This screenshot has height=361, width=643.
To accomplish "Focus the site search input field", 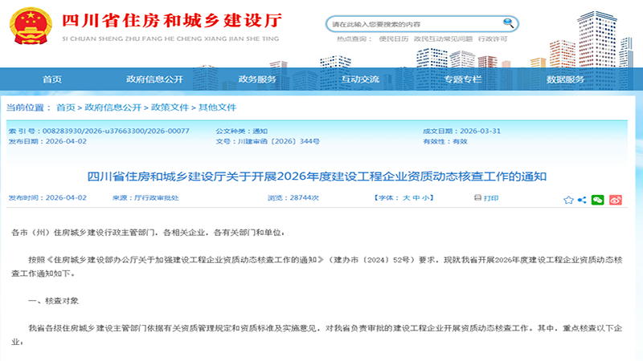I will (x=416, y=24).
